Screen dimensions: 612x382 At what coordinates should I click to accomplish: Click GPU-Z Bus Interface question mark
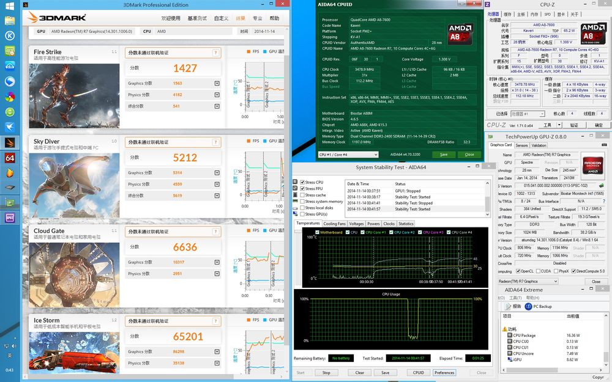coord(605,201)
